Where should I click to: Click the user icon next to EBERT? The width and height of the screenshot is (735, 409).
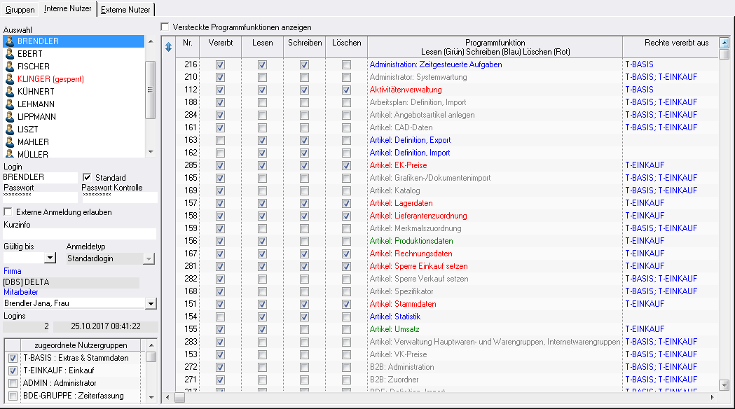(10, 54)
